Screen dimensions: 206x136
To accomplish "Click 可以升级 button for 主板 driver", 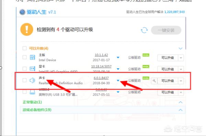I will [168, 58].
